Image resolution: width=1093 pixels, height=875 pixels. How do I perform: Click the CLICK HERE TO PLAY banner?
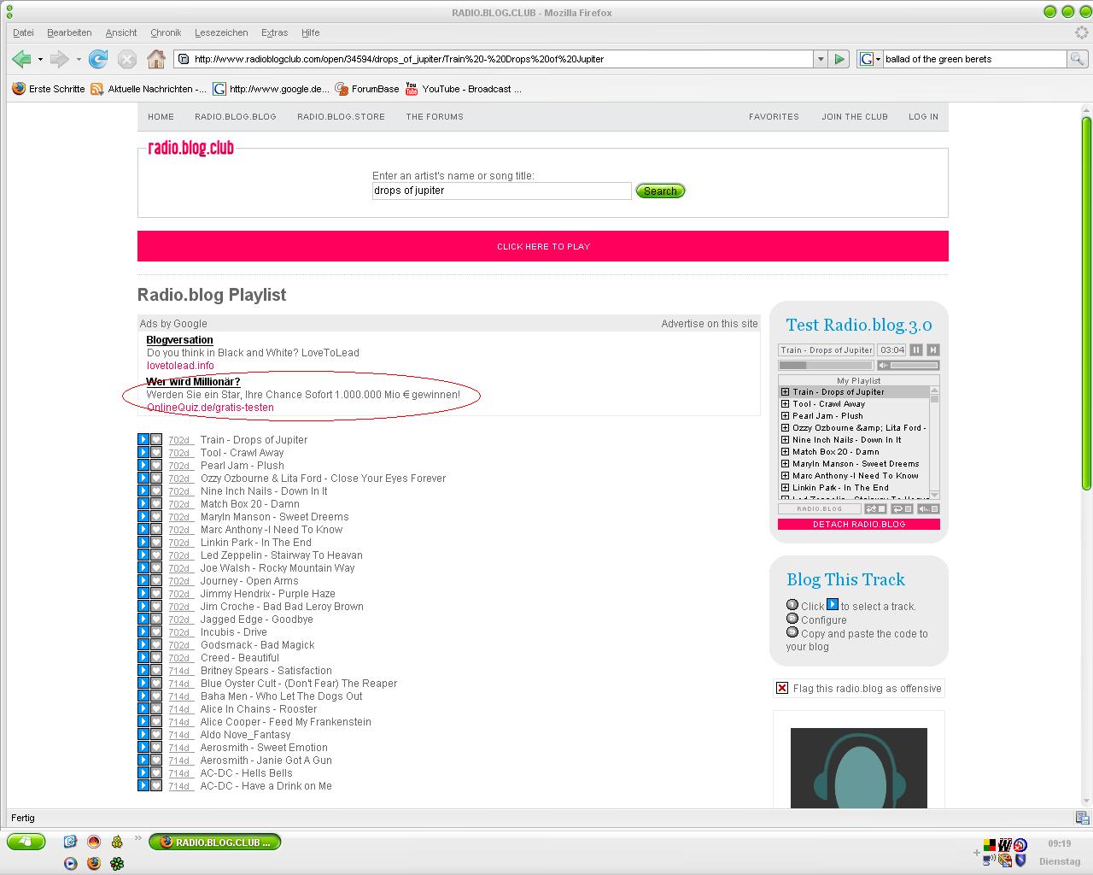pyautogui.click(x=543, y=246)
